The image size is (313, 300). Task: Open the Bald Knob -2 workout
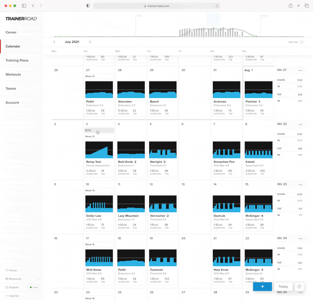point(131,159)
